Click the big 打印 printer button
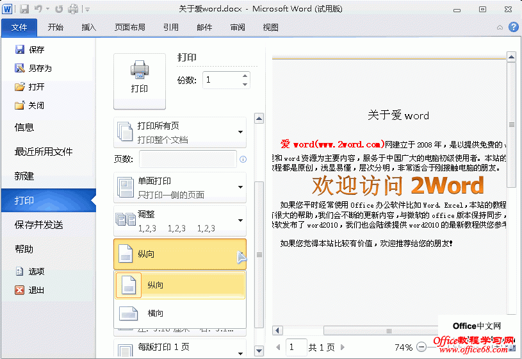 [140, 81]
